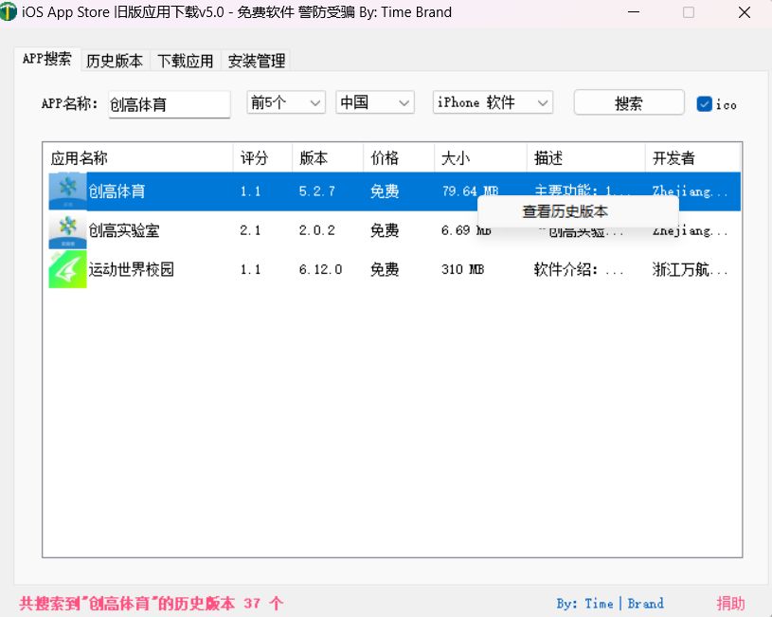Click the APP名称 input field
The height and width of the screenshot is (617, 772).
click(170, 104)
